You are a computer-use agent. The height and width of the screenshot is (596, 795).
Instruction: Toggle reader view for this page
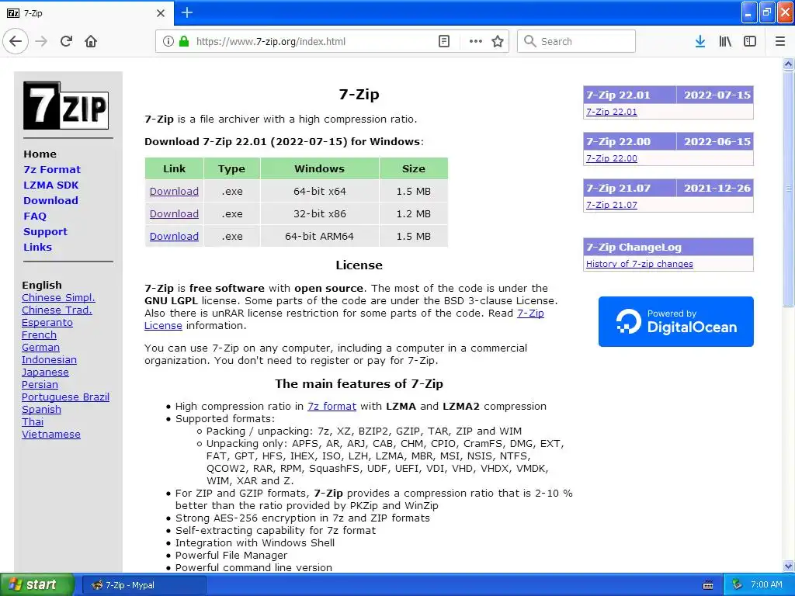pos(443,42)
